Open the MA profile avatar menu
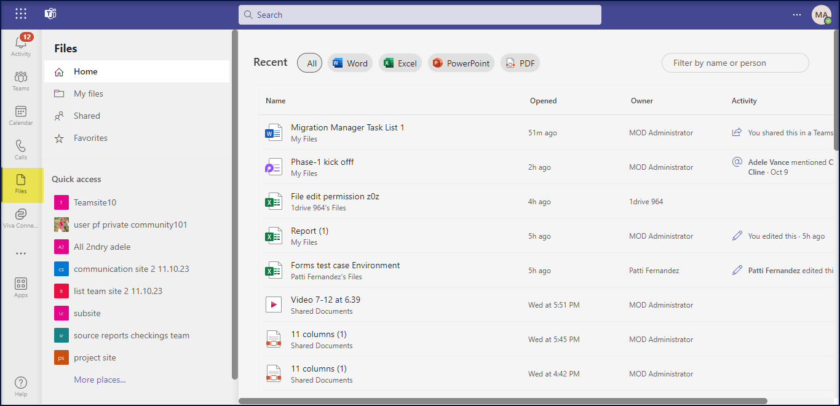This screenshot has width=840, height=406. (x=821, y=15)
